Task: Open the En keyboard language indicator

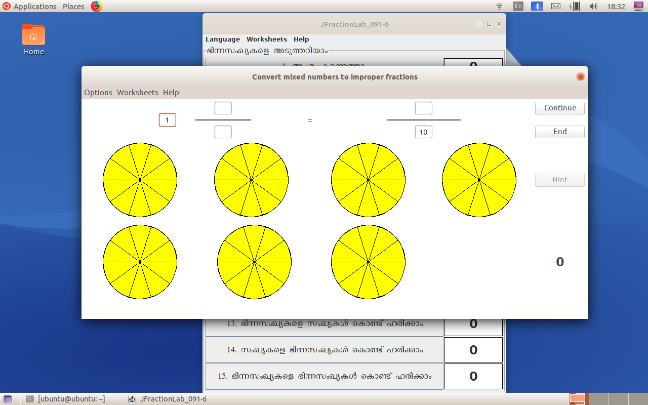Action: [518, 7]
